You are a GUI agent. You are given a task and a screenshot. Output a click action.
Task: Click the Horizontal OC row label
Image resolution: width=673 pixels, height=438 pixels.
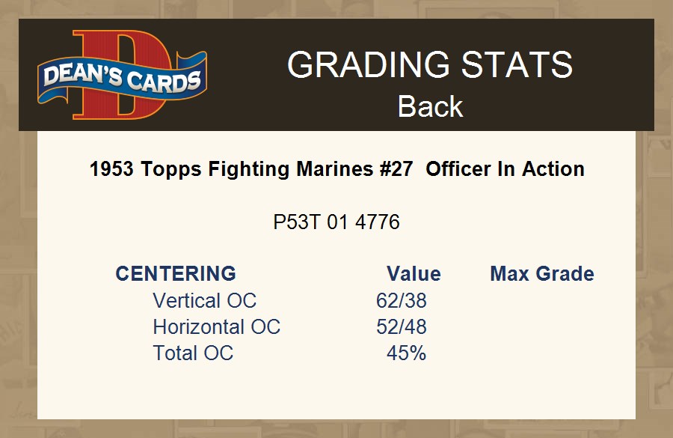coord(216,327)
